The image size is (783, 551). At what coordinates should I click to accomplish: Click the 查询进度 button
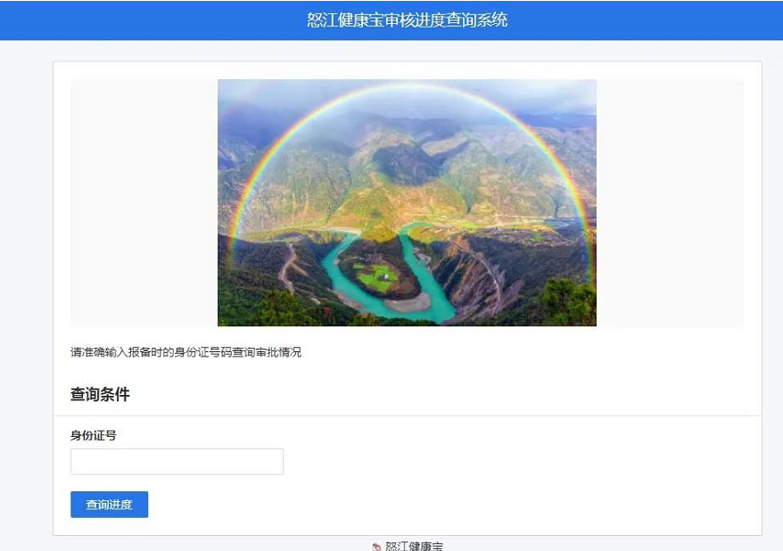click(110, 505)
